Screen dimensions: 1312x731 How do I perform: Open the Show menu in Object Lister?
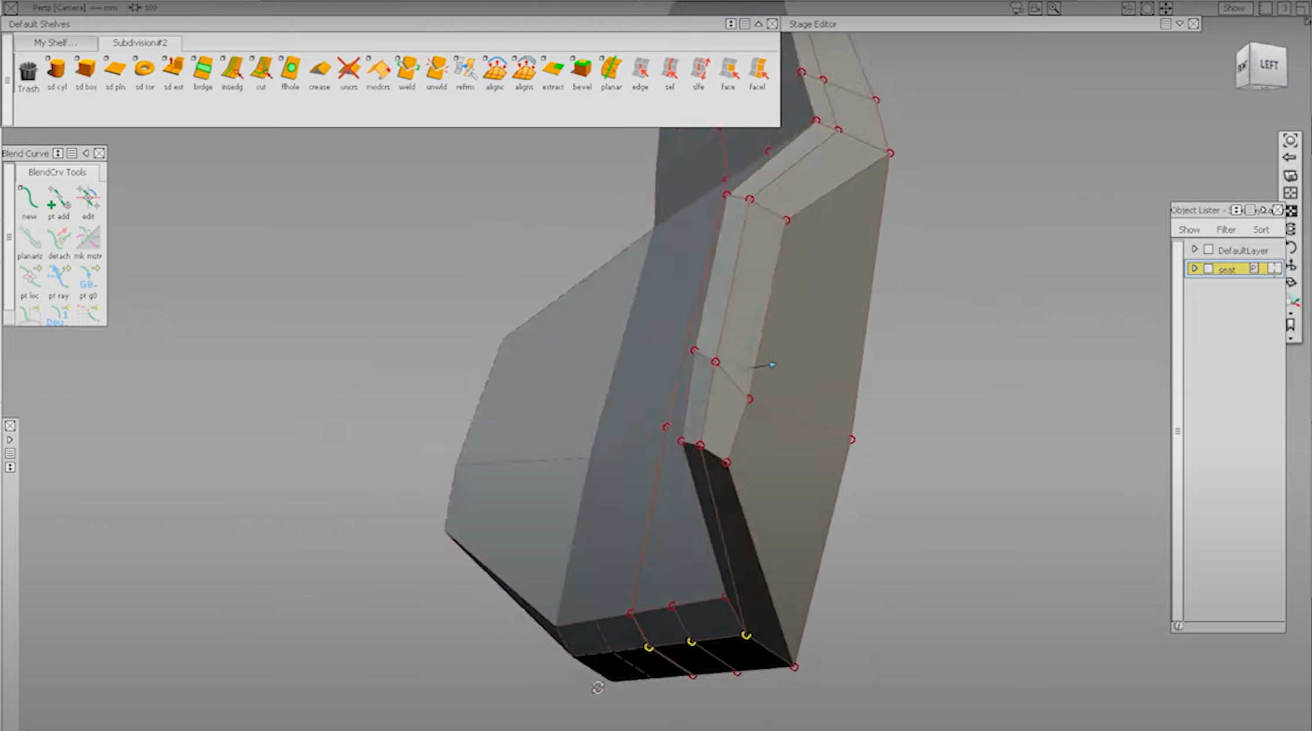1190,229
